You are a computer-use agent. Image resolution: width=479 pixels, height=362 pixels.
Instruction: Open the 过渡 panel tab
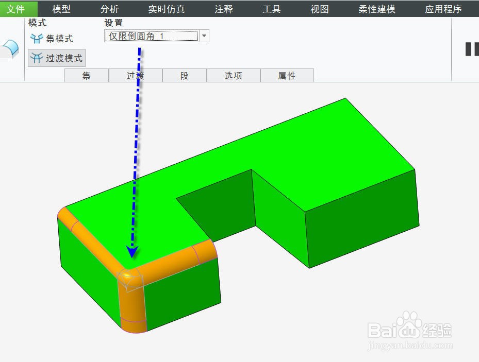point(135,76)
